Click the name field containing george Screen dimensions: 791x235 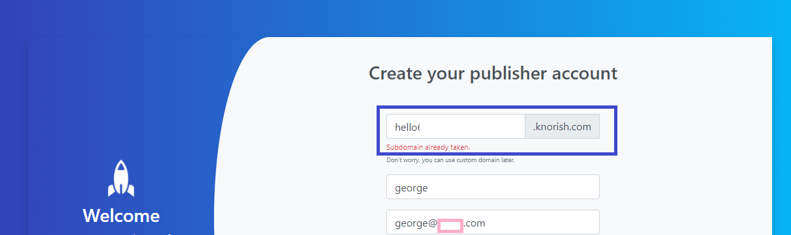493,187
